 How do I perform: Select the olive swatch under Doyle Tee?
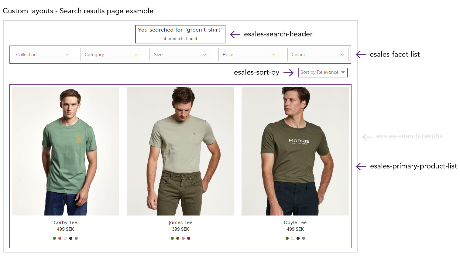point(287,238)
